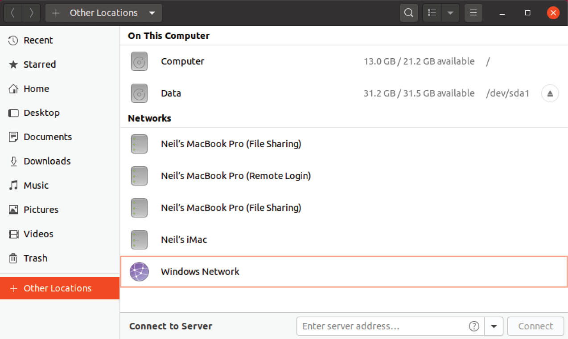
Task: Open view options dropdown arrow
Action: 450,13
